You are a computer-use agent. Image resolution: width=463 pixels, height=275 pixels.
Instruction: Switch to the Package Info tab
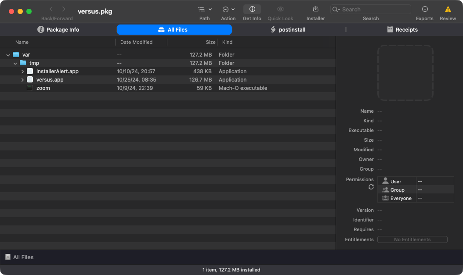(x=58, y=29)
